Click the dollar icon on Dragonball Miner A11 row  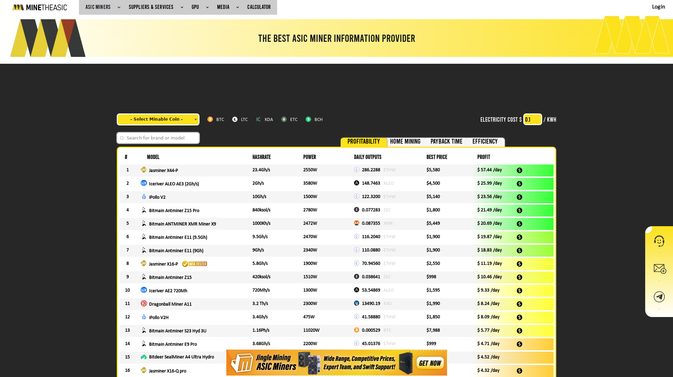pos(520,304)
